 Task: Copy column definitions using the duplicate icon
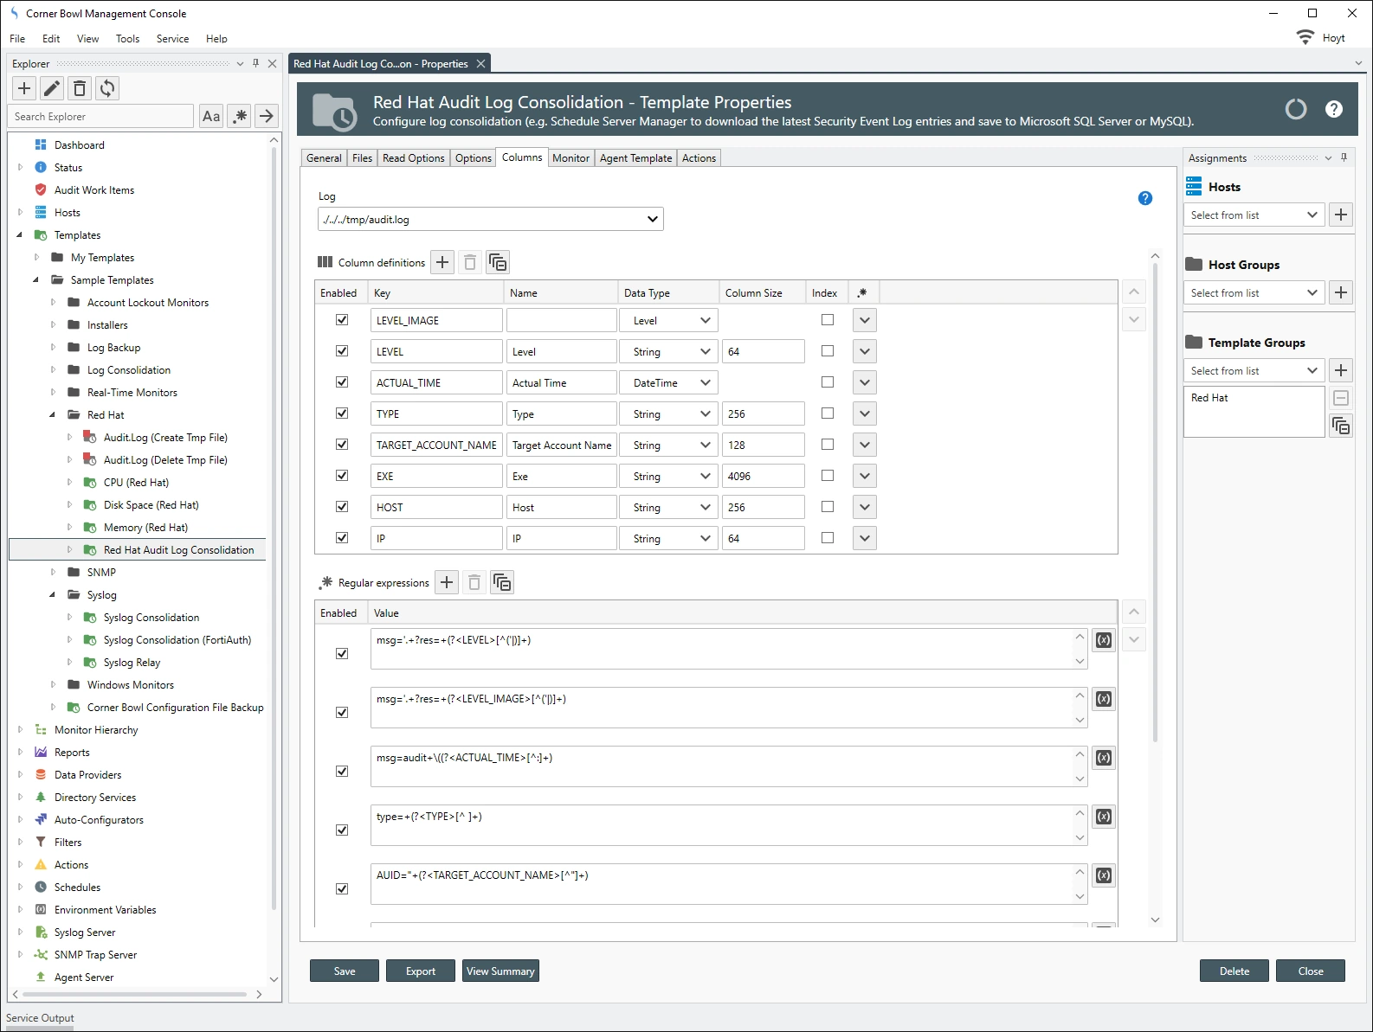[x=498, y=262]
